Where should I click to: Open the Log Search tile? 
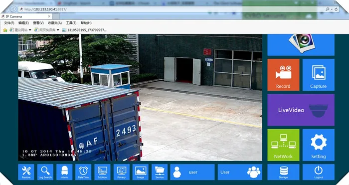pyautogui.click(x=45, y=172)
